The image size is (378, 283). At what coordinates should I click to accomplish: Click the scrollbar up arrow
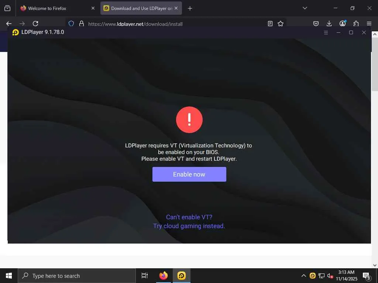click(x=375, y=34)
